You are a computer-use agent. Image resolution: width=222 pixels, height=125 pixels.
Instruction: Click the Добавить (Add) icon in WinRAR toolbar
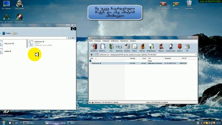pos(94,48)
